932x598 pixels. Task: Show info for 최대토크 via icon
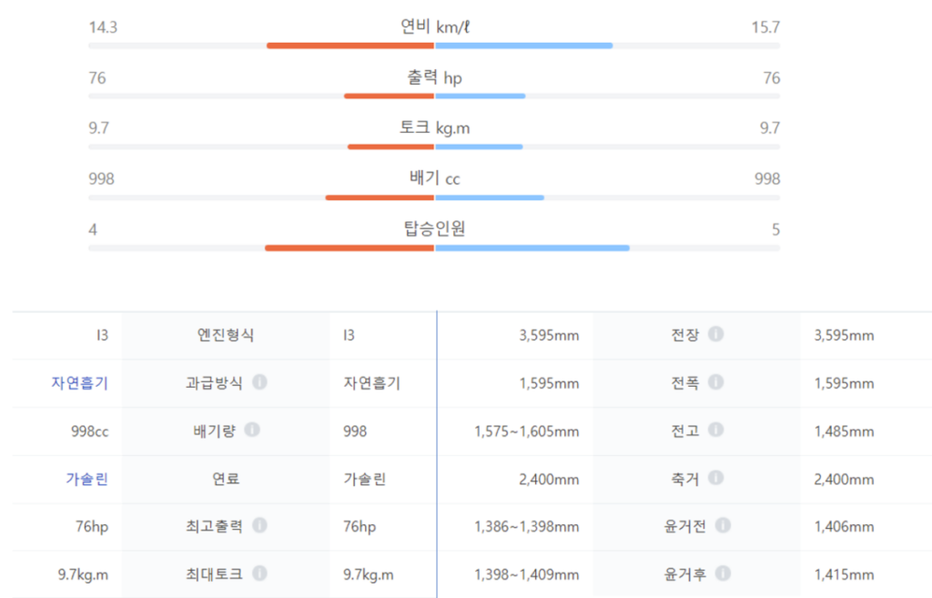pos(259,573)
